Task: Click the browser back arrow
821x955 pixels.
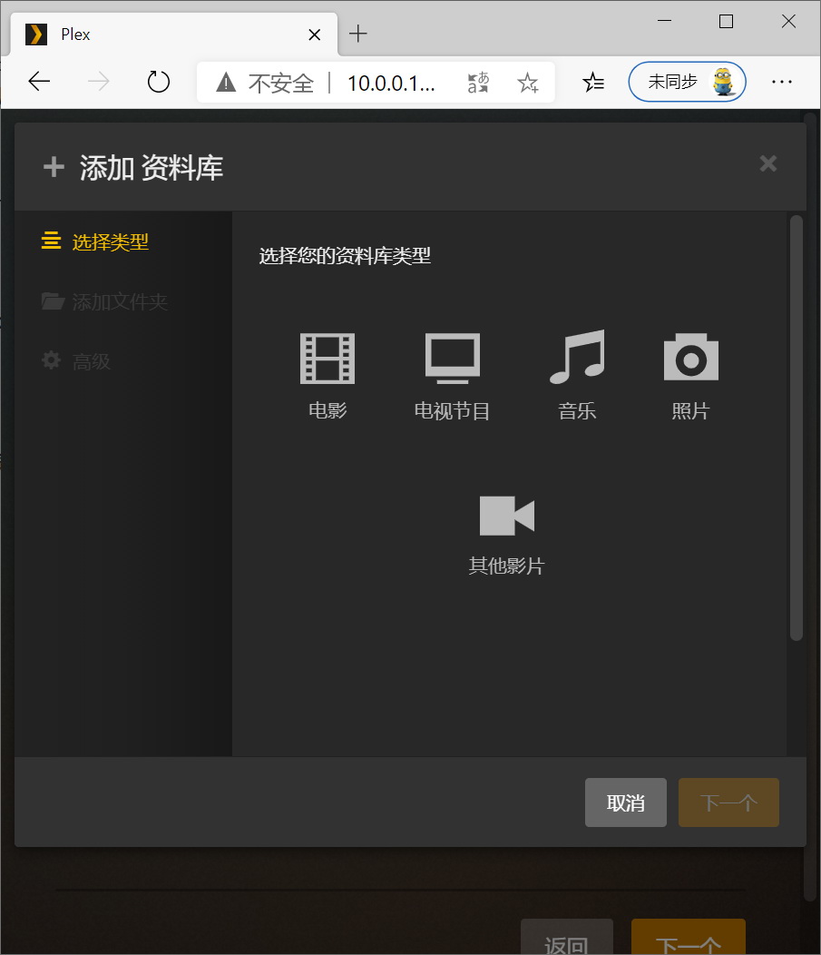Action: pyautogui.click(x=39, y=82)
